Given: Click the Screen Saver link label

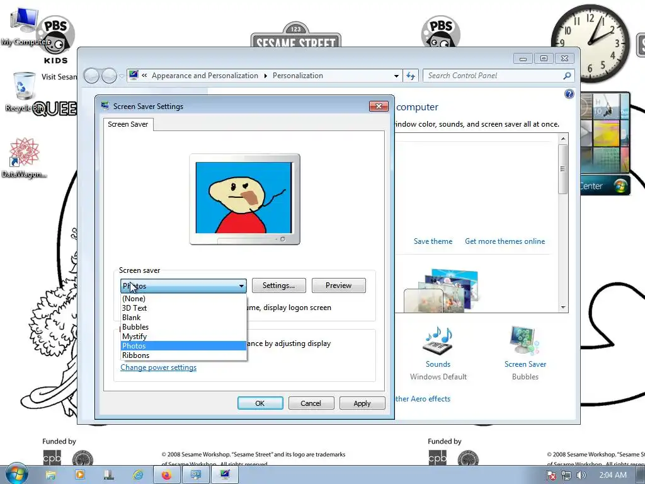Looking at the screenshot, I should point(525,364).
